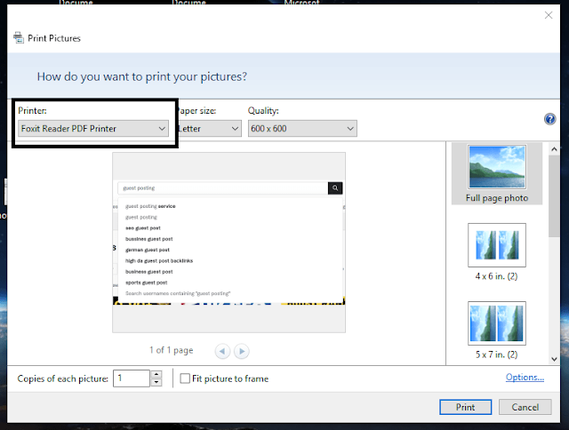Open the Printer dropdown showing Foxit Reader PDF Printer
Screen dimensions: 569x430
(x=93, y=128)
